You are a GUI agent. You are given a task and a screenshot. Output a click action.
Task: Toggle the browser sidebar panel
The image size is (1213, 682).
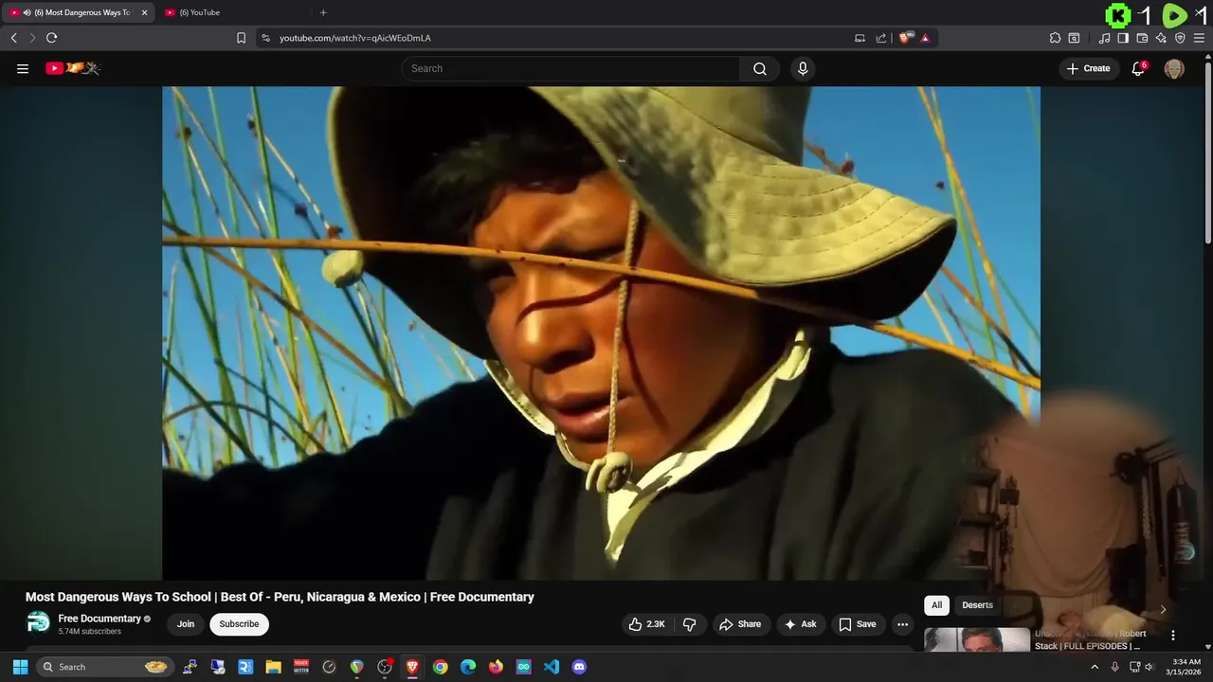coord(1123,38)
